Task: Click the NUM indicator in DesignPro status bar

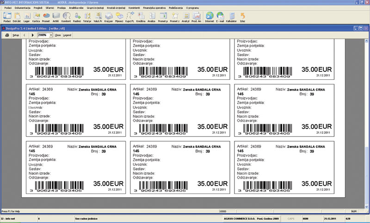Action: click(354, 211)
